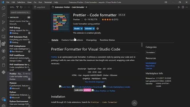
Task: Open the Live Share view icon
Action: pyautogui.click(x=4, y=58)
